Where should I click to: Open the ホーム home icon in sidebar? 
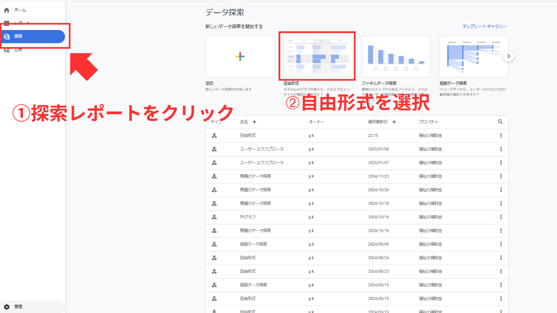[7, 10]
